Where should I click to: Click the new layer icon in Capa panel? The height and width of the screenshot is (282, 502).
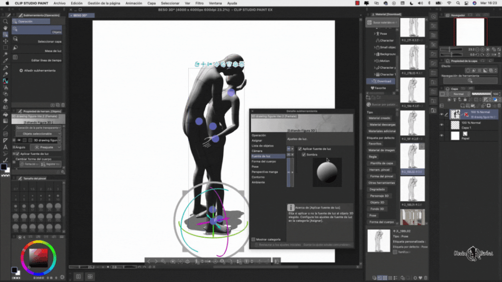click(x=463, y=106)
